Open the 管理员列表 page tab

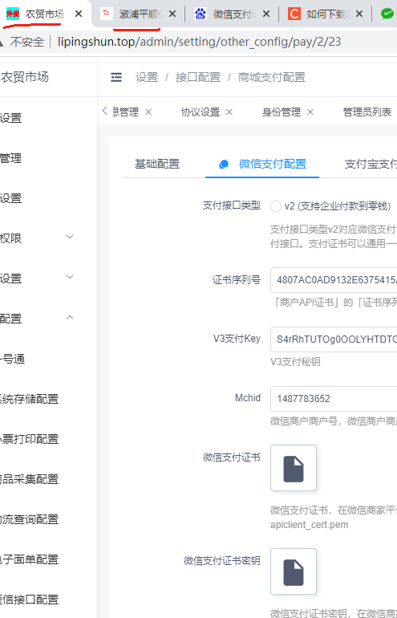coord(367,112)
